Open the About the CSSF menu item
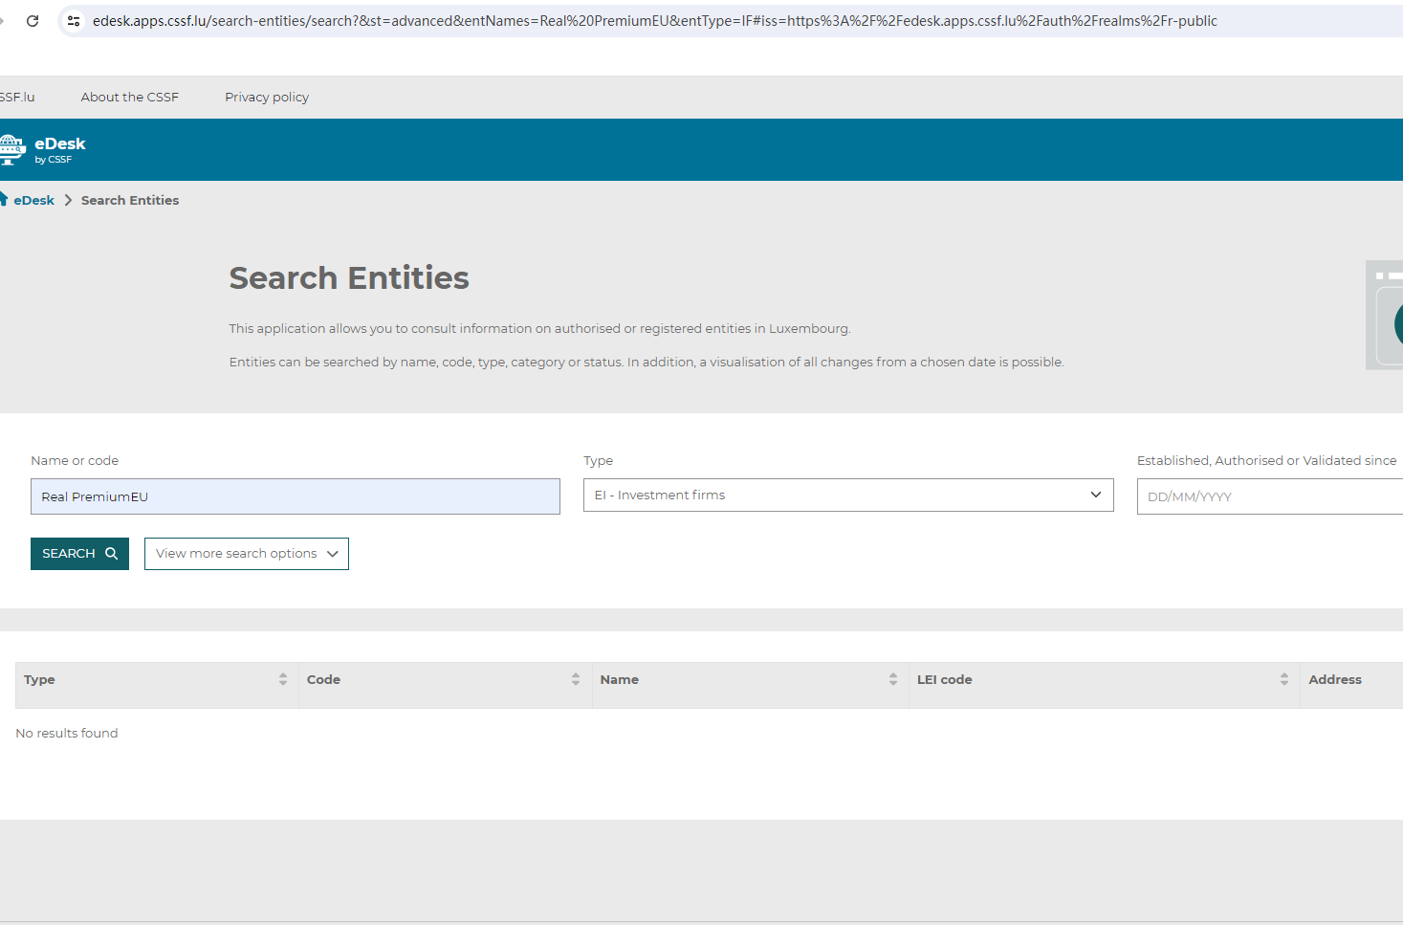 pyautogui.click(x=130, y=98)
